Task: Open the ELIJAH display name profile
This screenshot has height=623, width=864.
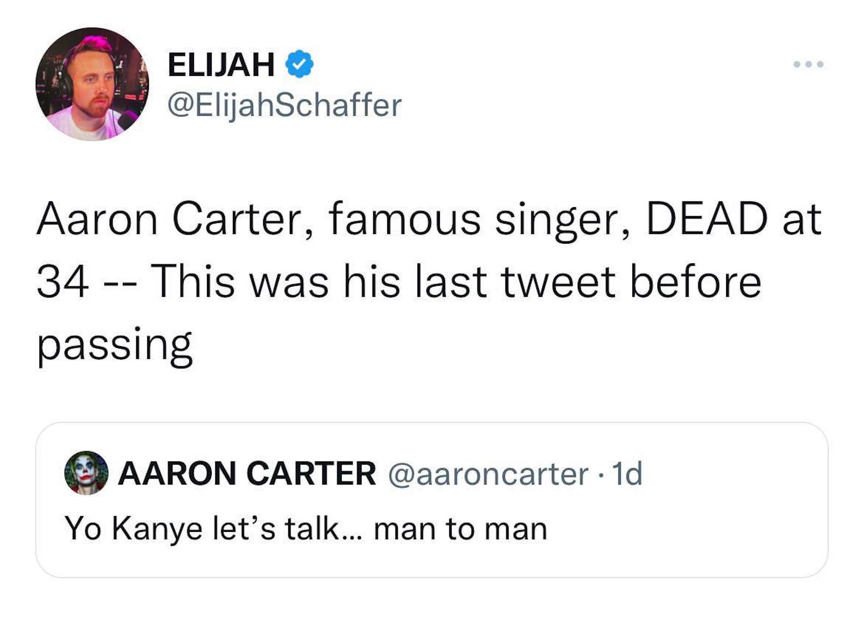Action: 221,65
